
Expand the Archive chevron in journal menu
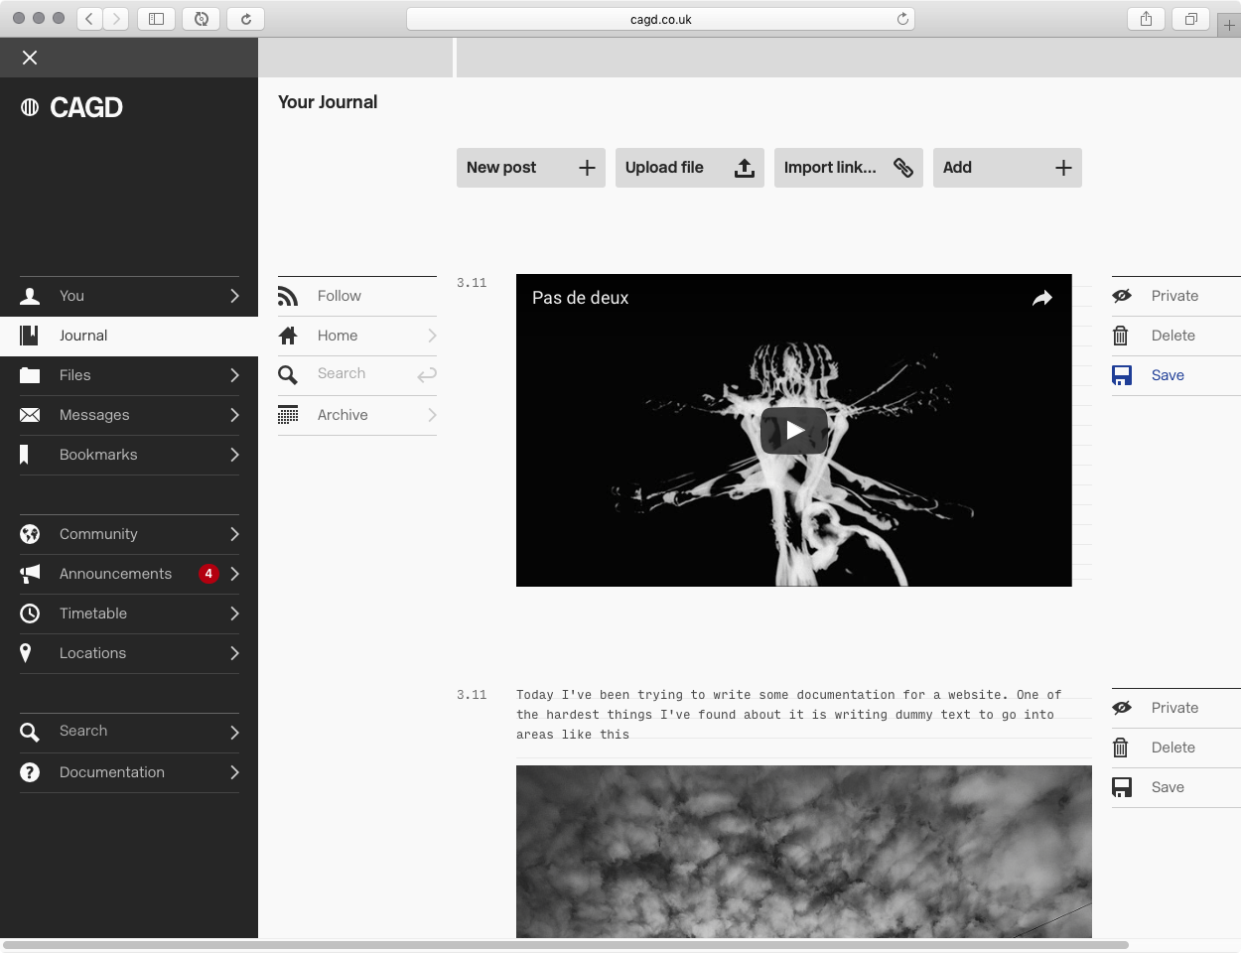point(432,415)
